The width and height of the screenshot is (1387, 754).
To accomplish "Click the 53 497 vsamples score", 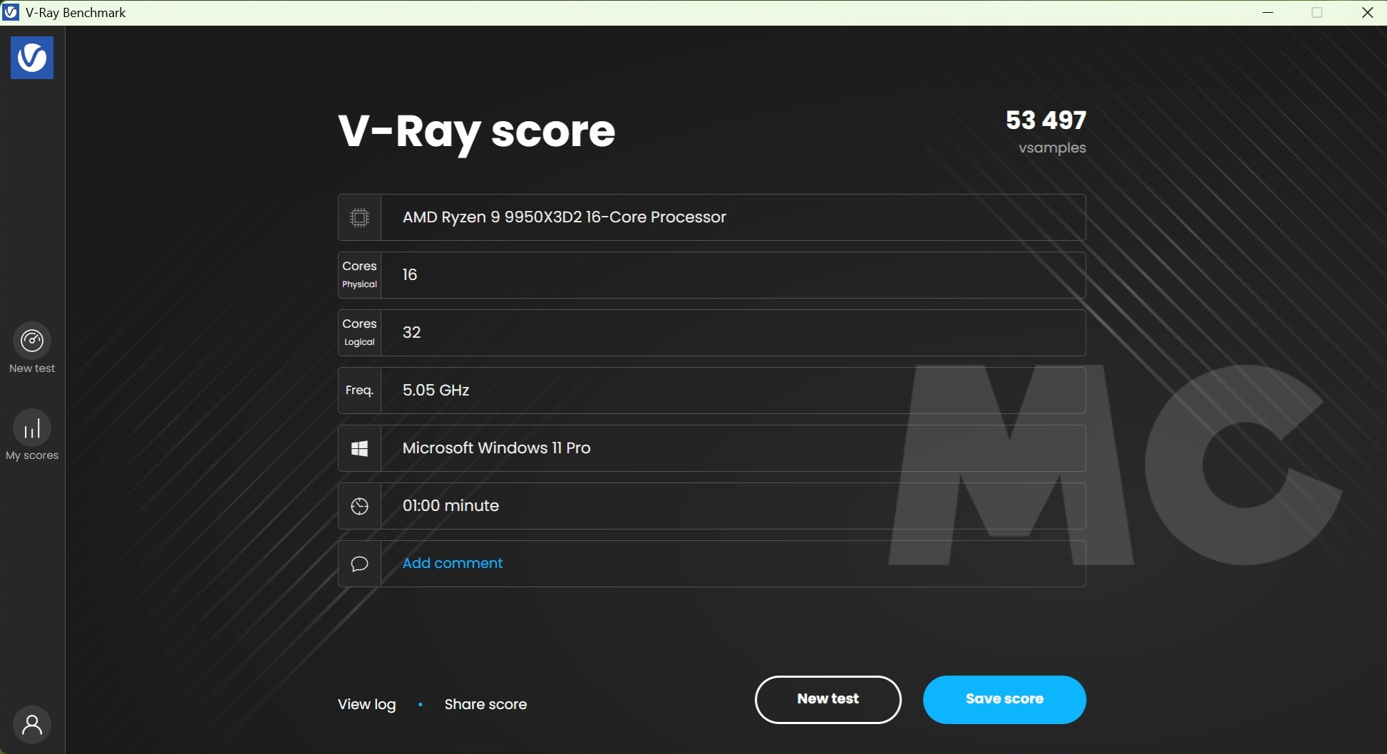I will [x=1046, y=120].
